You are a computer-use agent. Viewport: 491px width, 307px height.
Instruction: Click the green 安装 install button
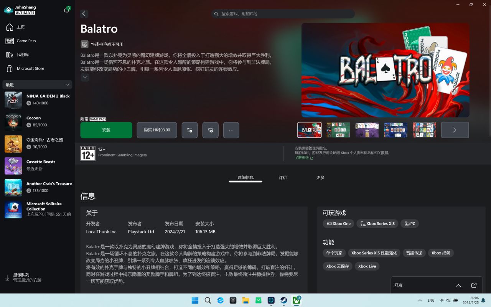(x=106, y=130)
